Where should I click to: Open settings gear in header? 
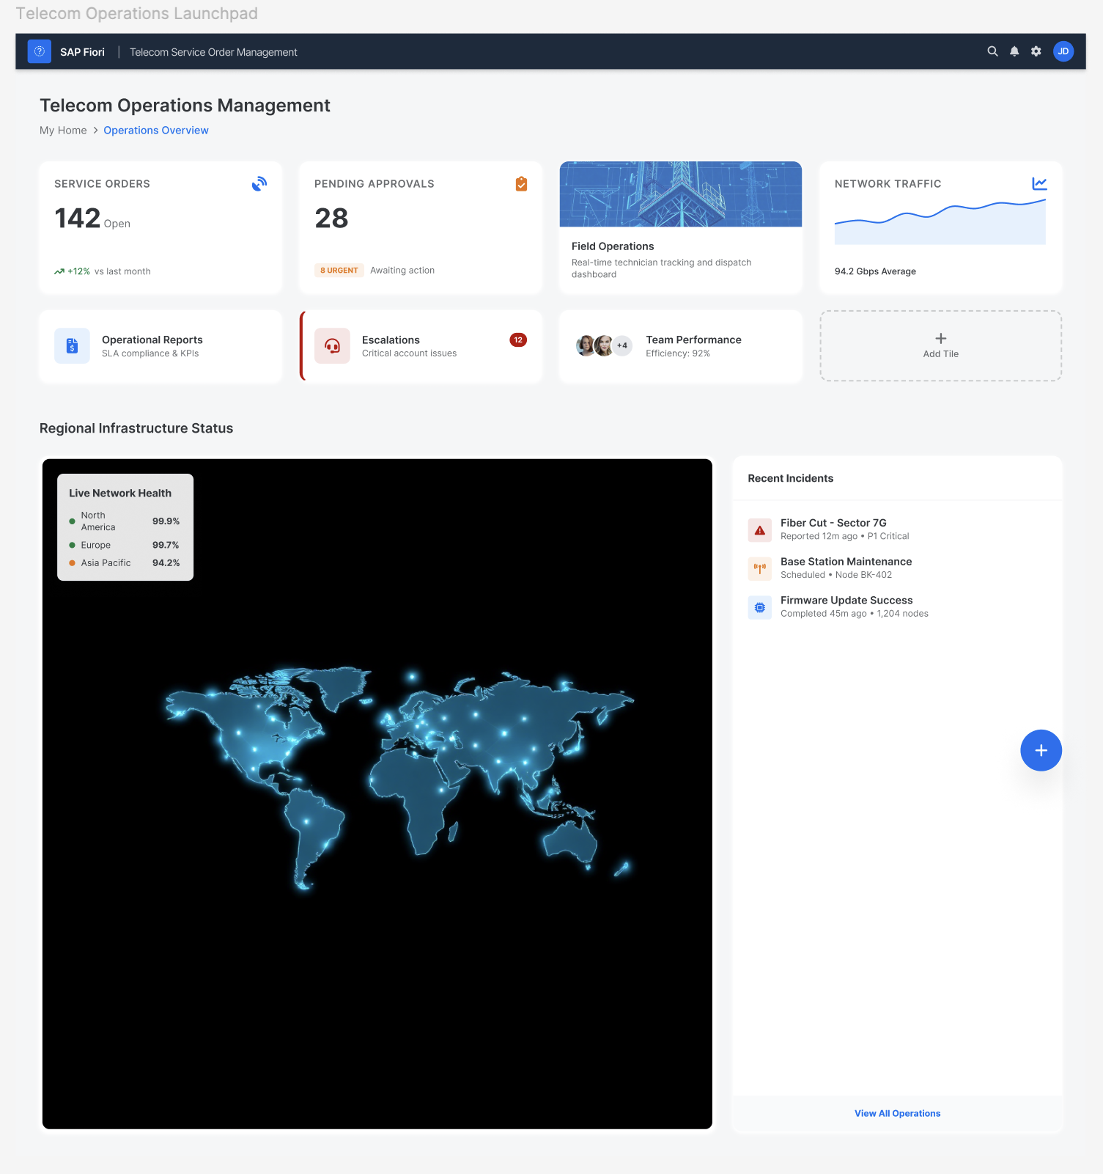tap(1036, 51)
